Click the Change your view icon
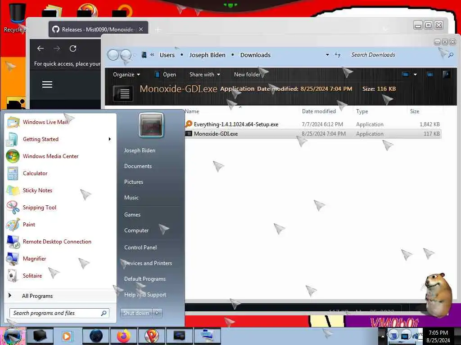The image size is (461, 345). tap(406, 75)
